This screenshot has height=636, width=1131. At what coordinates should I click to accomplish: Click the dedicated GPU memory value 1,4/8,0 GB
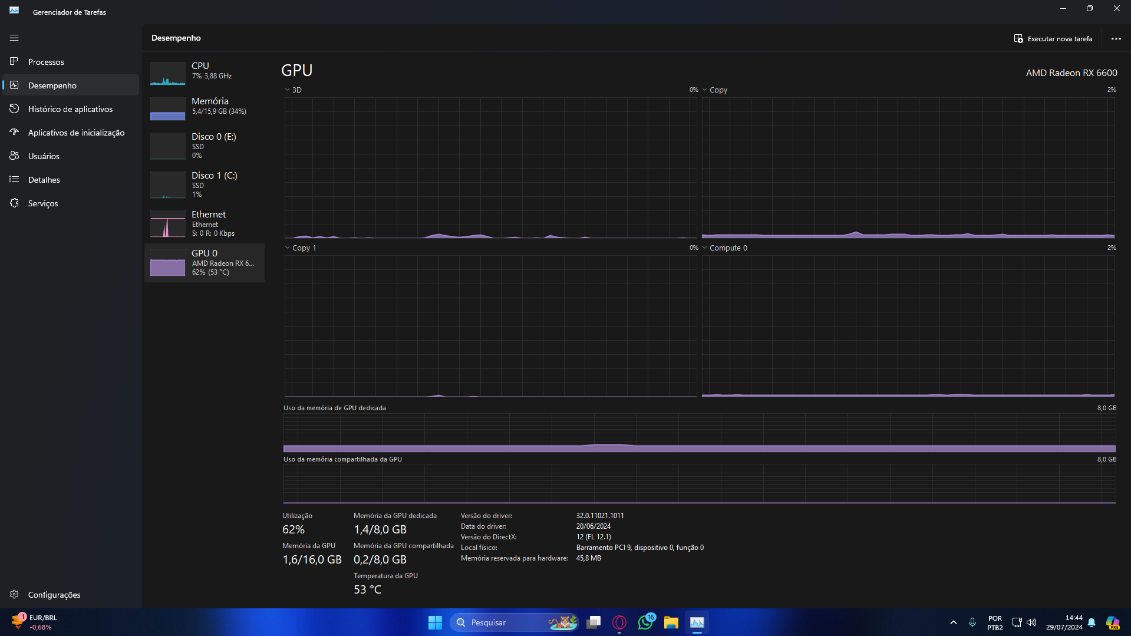[x=380, y=529]
